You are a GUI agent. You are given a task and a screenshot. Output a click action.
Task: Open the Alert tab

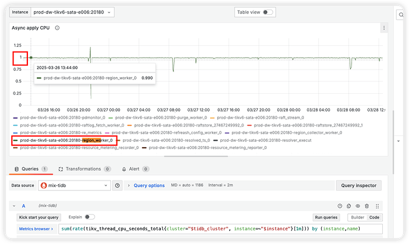click(137, 169)
